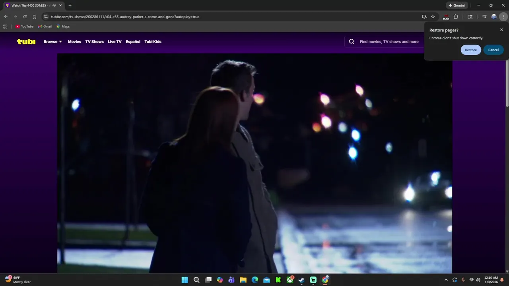Open Mail app in taskbar
Image resolution: width=509 pixels, height=286 pixels.
click(266, 280)
